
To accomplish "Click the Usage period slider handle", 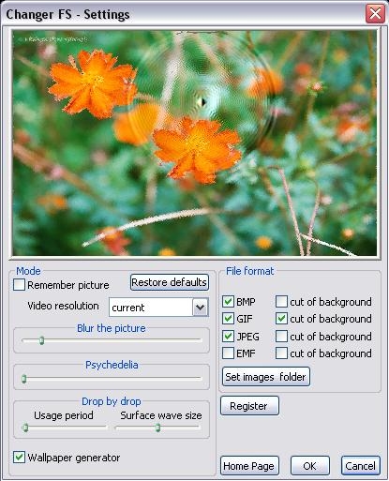I will tap(26, 428).
